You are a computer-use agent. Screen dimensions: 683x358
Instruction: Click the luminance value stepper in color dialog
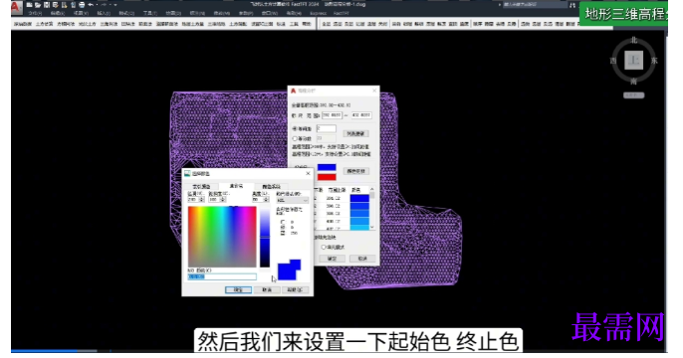(266, 199)
